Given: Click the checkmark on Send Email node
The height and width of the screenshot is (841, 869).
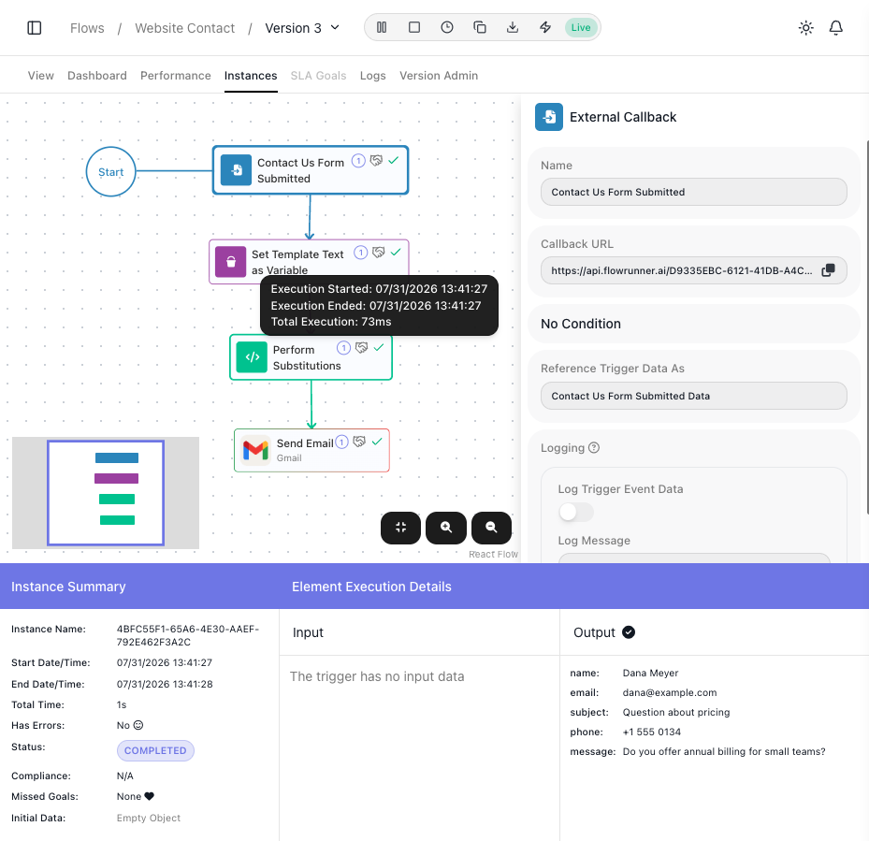Looking at the screenshot, I should [x=377, y=442].
